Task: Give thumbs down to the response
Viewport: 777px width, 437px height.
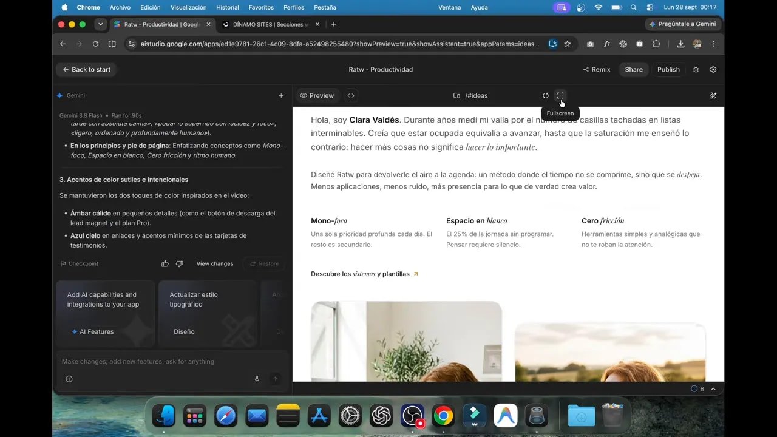Action: (x=179, y=263)
